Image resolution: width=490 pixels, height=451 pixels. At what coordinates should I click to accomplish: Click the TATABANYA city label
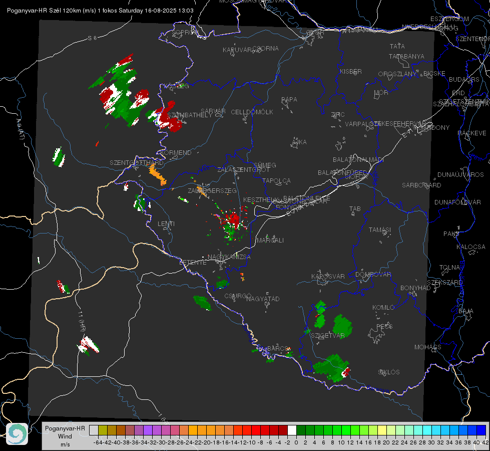point(406,56)
